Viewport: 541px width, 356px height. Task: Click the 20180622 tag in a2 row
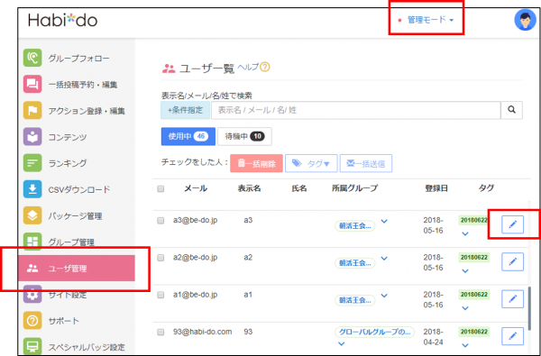click(x=473, y=258)
